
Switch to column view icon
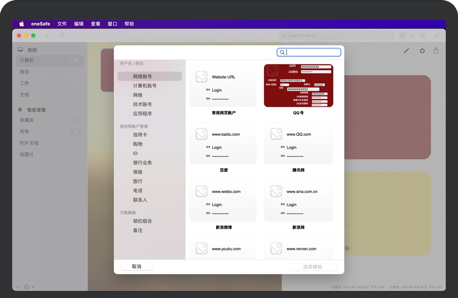click(422, 35)
